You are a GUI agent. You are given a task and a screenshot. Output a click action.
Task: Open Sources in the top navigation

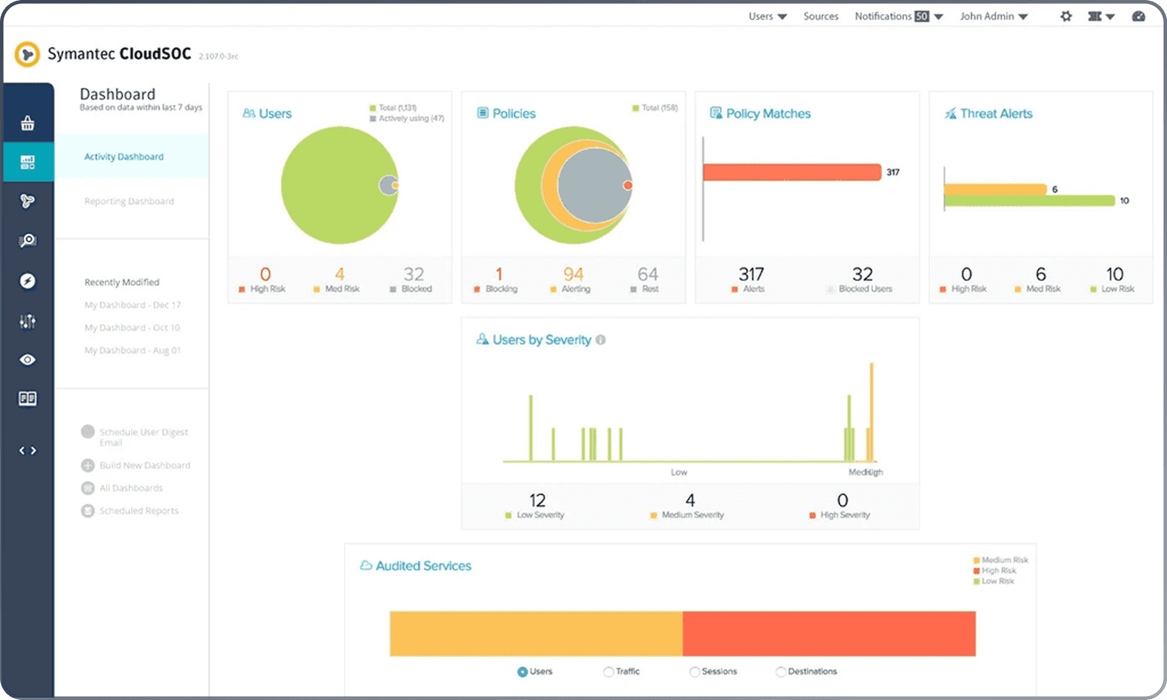click(x=821, y=17)
